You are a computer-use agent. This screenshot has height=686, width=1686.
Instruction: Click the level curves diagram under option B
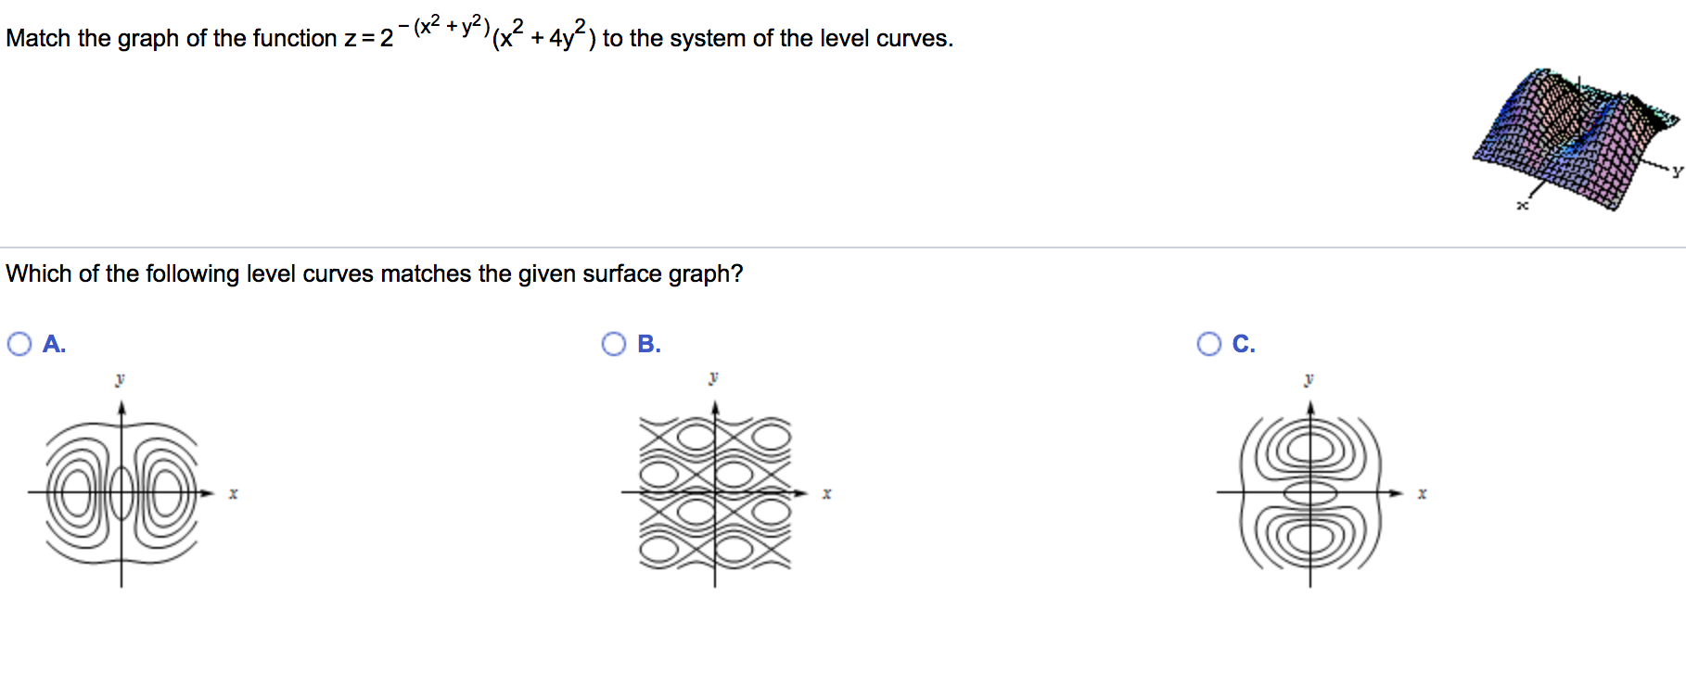pos(714,494)
